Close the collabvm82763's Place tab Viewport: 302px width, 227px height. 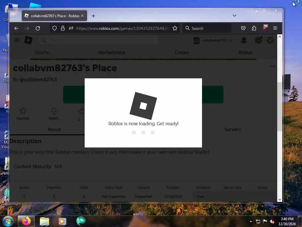click(83, 16)
